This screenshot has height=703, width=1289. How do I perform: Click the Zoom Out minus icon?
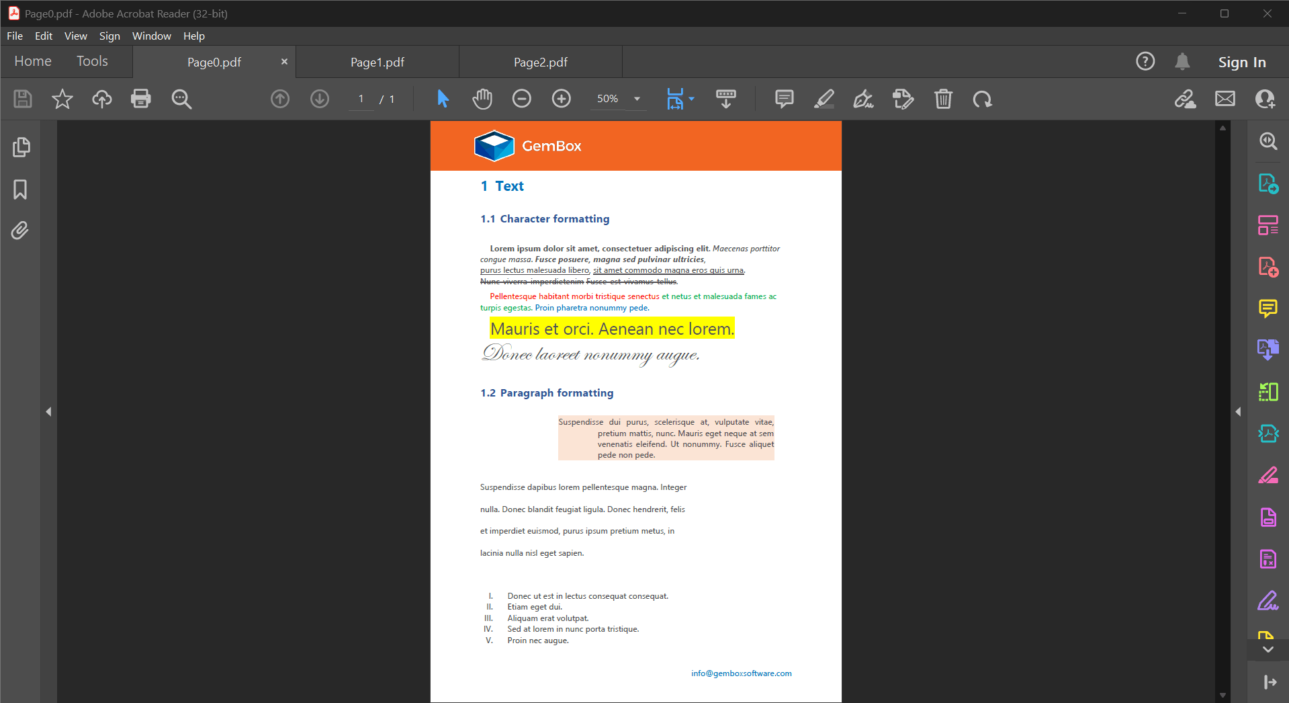point(521,99)
